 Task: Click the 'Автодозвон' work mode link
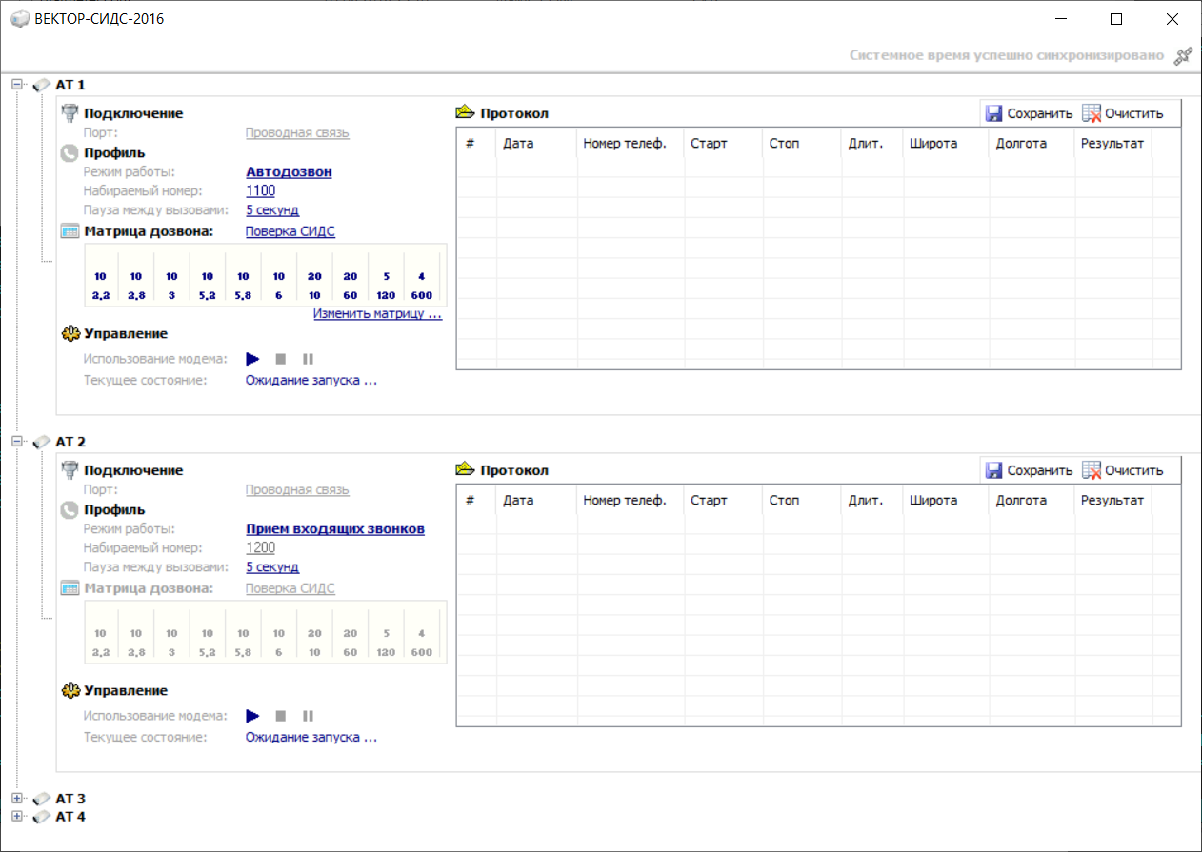[289, 172]
